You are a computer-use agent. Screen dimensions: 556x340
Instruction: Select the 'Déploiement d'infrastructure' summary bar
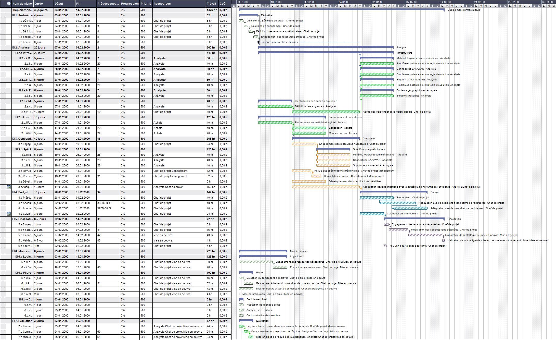[342, 10]
